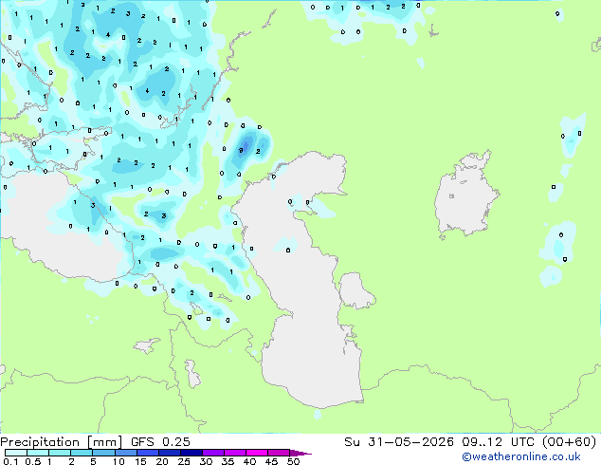
Task: Pick the 2–5 mm cyan legend swatch
Action: tap(82, 453)
